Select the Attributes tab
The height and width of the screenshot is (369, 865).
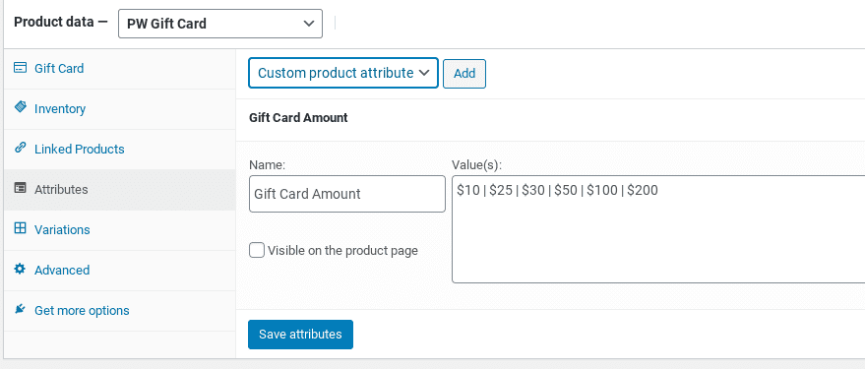click(120, 190)
